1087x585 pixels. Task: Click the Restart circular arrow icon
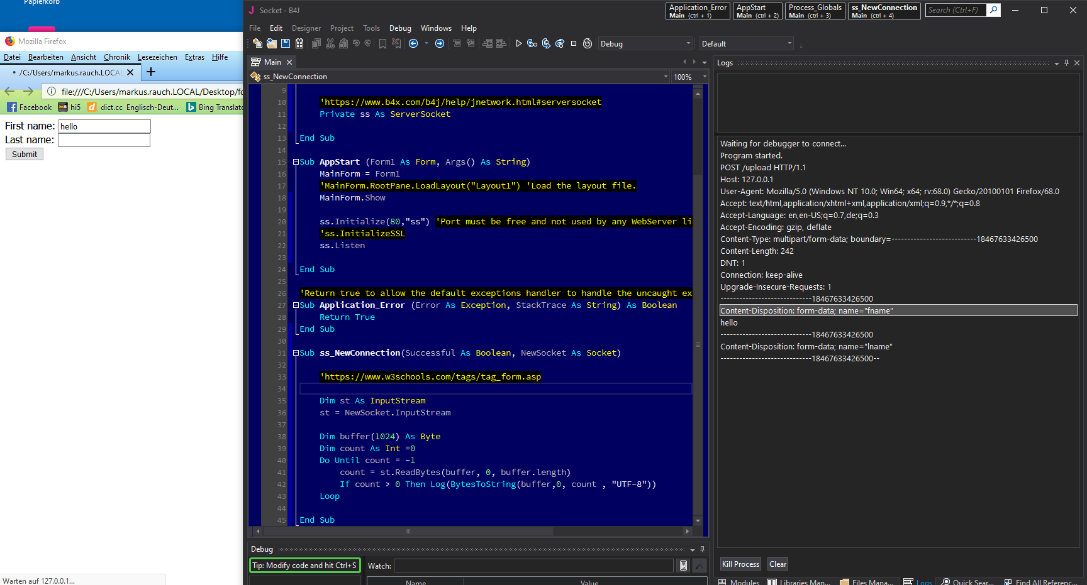[588, 43]
